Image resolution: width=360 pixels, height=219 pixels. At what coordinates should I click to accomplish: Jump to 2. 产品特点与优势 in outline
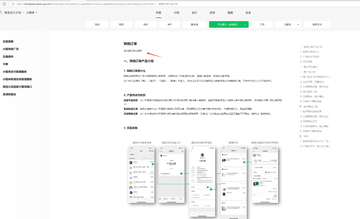[x=309, y=57]
